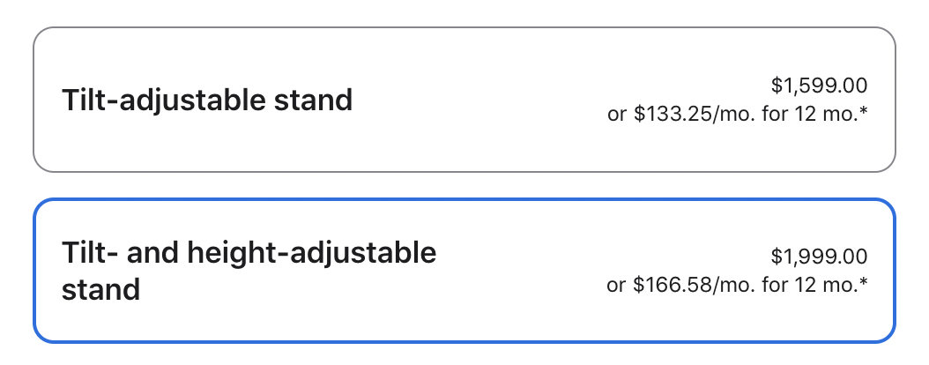Choose the stand priced at $1,599.00
929x365 pixels.
click(464, 100)
